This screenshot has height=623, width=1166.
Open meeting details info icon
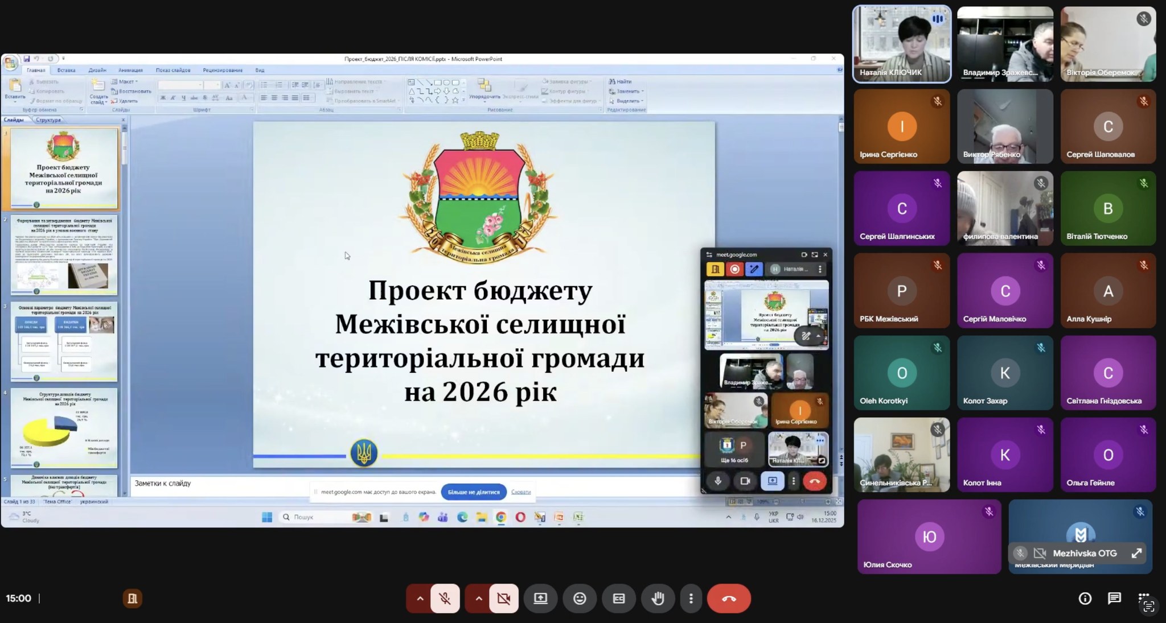[1085, 598]
